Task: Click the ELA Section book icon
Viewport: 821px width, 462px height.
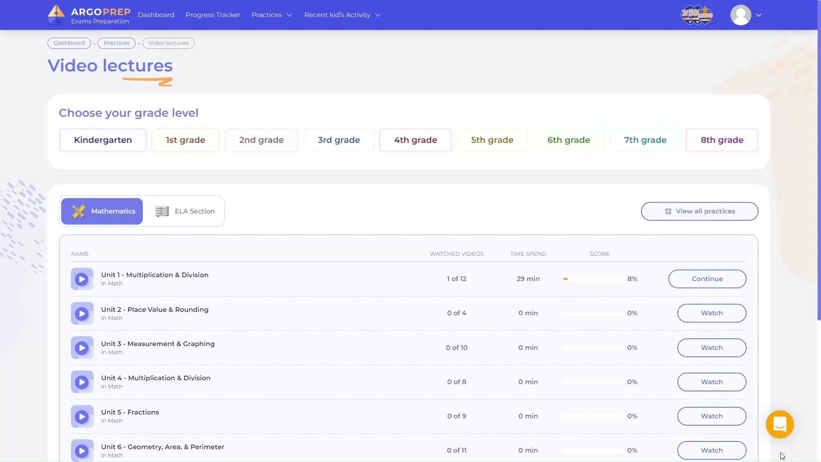Action: (x=162, y=211)
